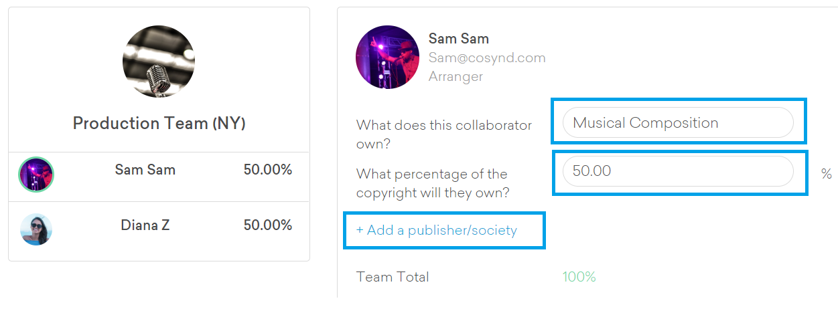Click Sam Sam's 50.00% share in team list
The height and width of the screenshot is (323, 838).
(x=267, y=170)
